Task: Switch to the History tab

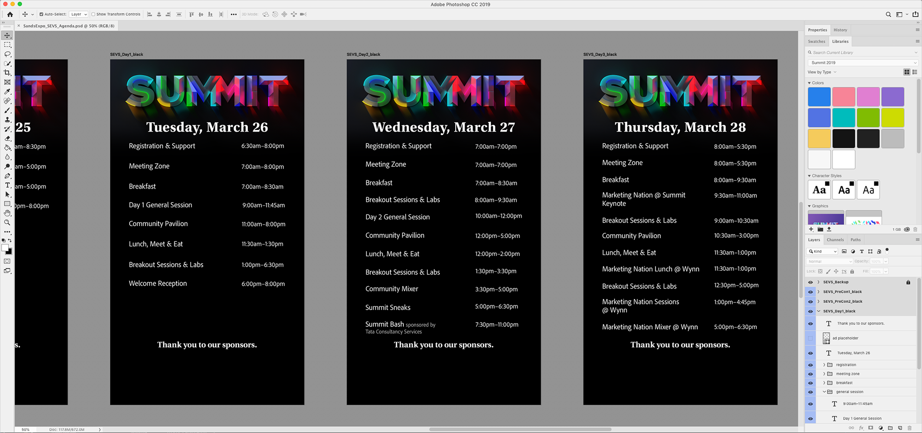Action: (840, 30)
